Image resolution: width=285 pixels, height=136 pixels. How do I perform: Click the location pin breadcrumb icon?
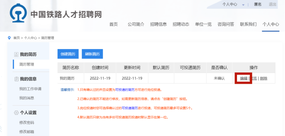point(9,38)
